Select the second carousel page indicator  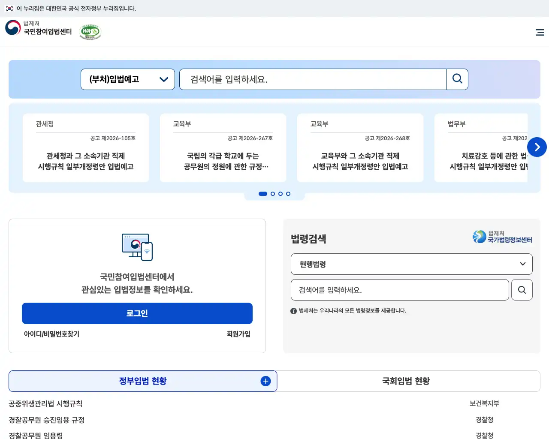(x=273, y=194)
